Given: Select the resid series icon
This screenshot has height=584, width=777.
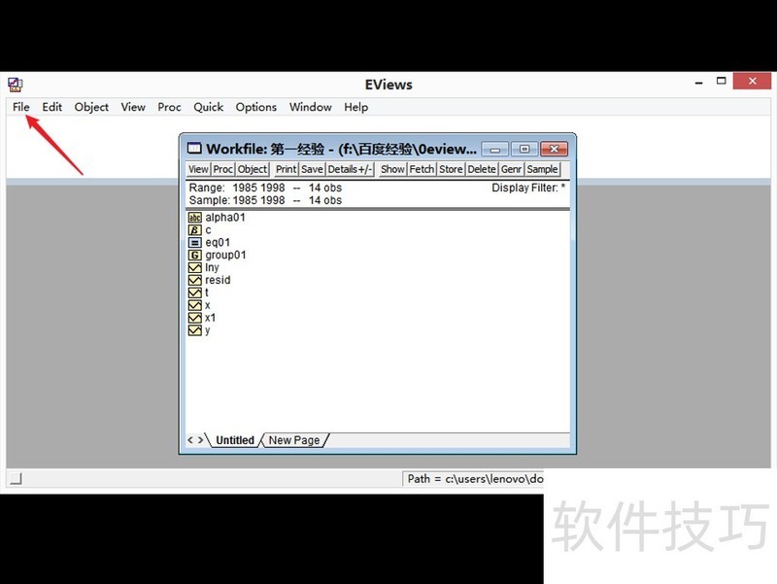Looking at the screenshot, I should pos(195,280).
